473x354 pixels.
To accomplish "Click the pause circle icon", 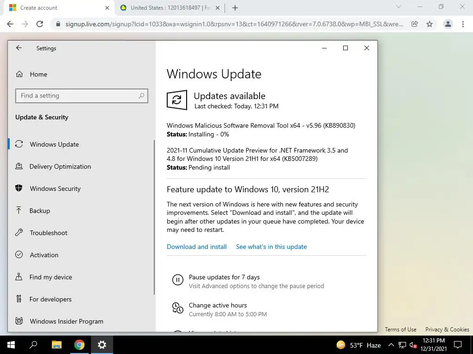I will [x=178, y=280].
